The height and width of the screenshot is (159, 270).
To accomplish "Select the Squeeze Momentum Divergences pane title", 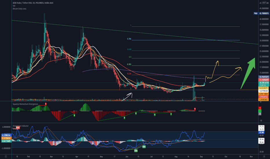I will [x=25, y=104].
